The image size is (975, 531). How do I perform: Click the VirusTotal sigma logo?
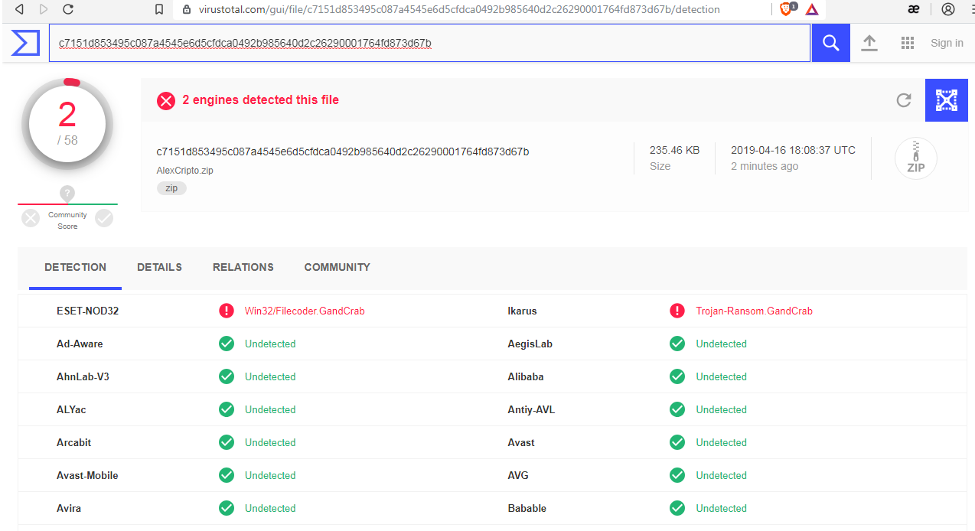coord(25,43)
